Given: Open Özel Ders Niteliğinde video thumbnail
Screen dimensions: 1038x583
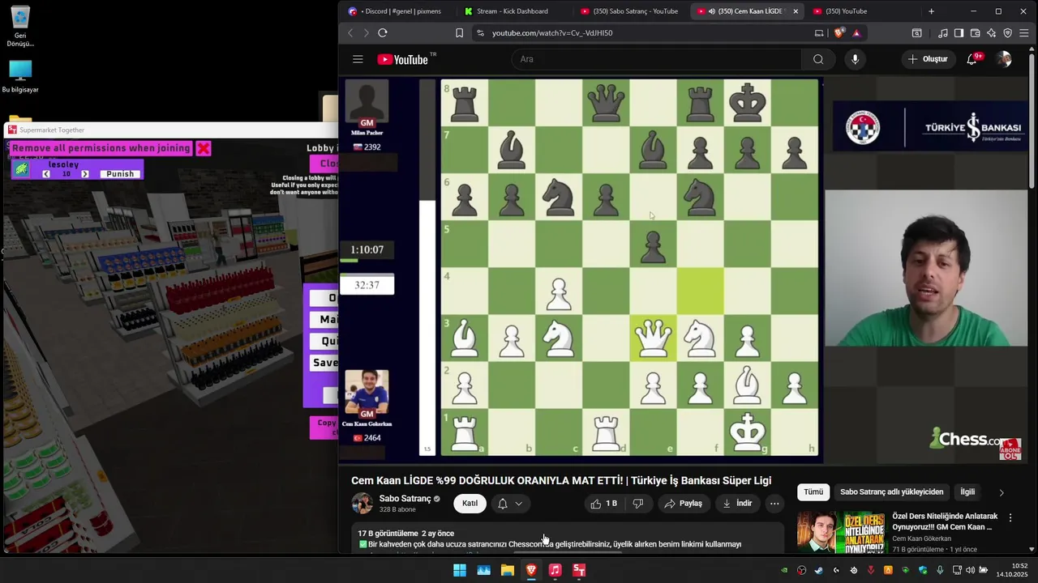Looking at the screenshot, I should (841, 532).
